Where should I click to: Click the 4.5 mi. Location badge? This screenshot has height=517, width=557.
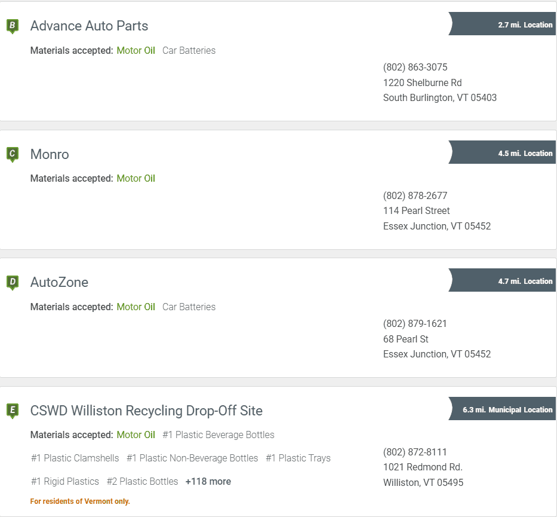tap(504, 153)
